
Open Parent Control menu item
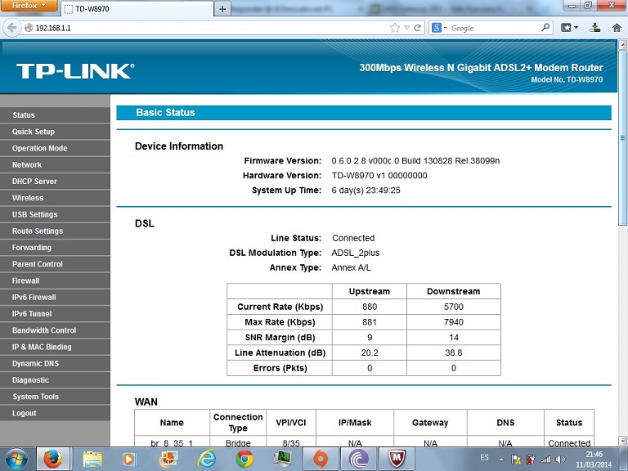(55, 264)
